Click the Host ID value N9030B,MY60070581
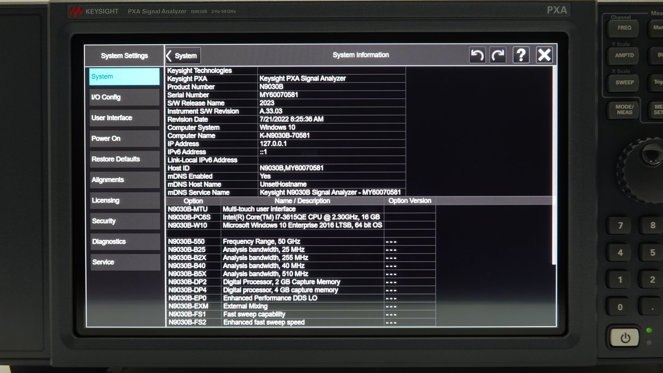 (x=292, y=168)
